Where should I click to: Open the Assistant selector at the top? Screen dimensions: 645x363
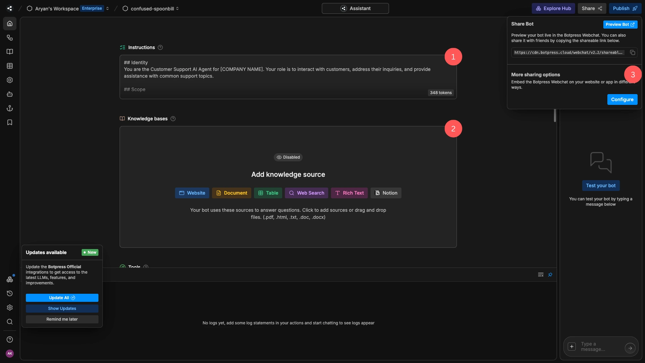click(355, 8)
